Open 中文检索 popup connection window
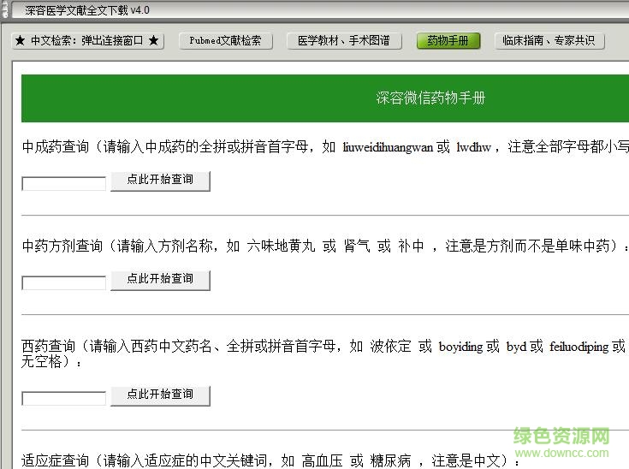The height and width of the screenshot is (469, 629). pos(87,40)
